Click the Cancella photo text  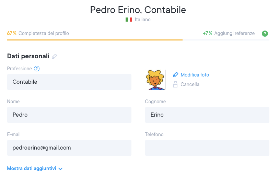(190, 84)
